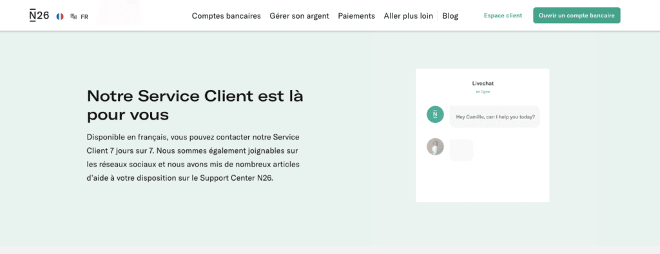Click Ouvrir un compte bancaire button

click(x=577, y=15)
